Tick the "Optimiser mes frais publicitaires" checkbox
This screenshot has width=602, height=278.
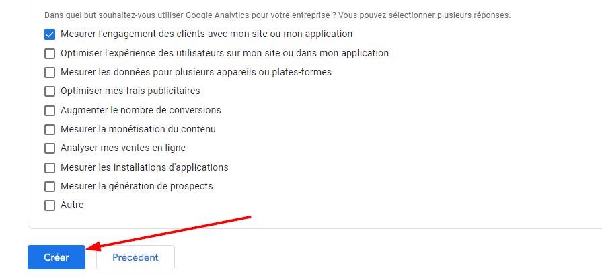(50, 91)
